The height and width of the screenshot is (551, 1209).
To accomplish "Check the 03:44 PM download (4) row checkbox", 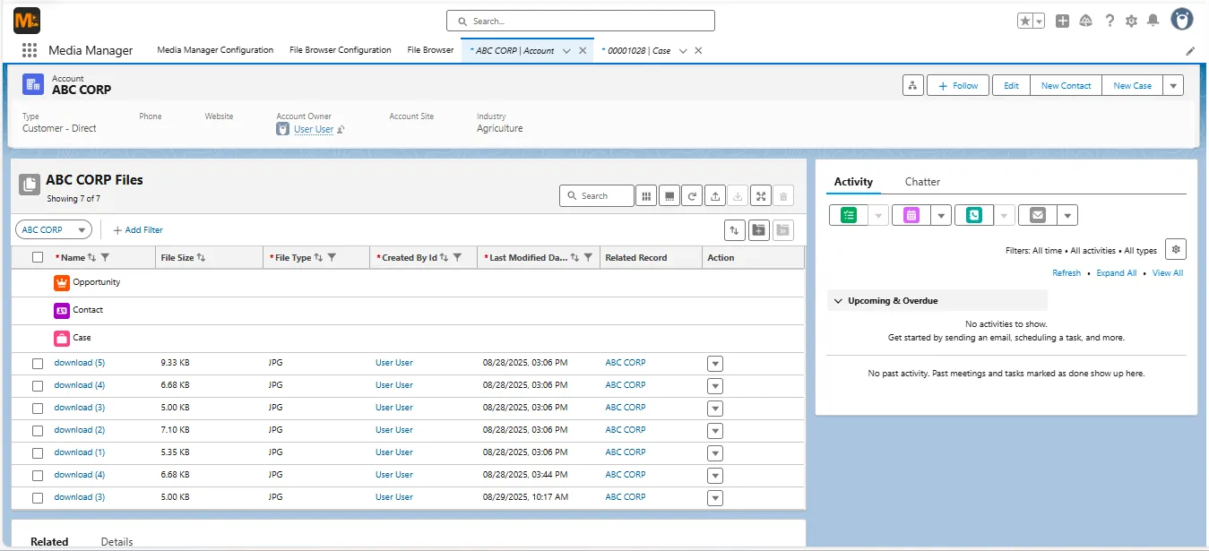I will (x=38, y=476).
